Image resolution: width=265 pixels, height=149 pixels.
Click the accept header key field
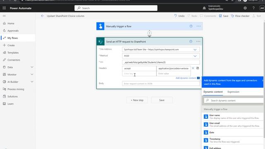pos(139,68)
